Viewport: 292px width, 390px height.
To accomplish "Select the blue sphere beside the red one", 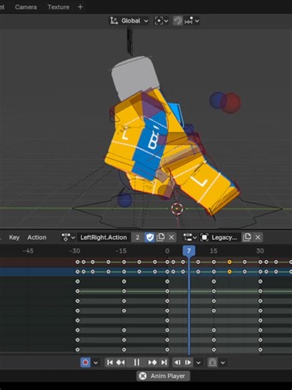I will coord(217,100).
